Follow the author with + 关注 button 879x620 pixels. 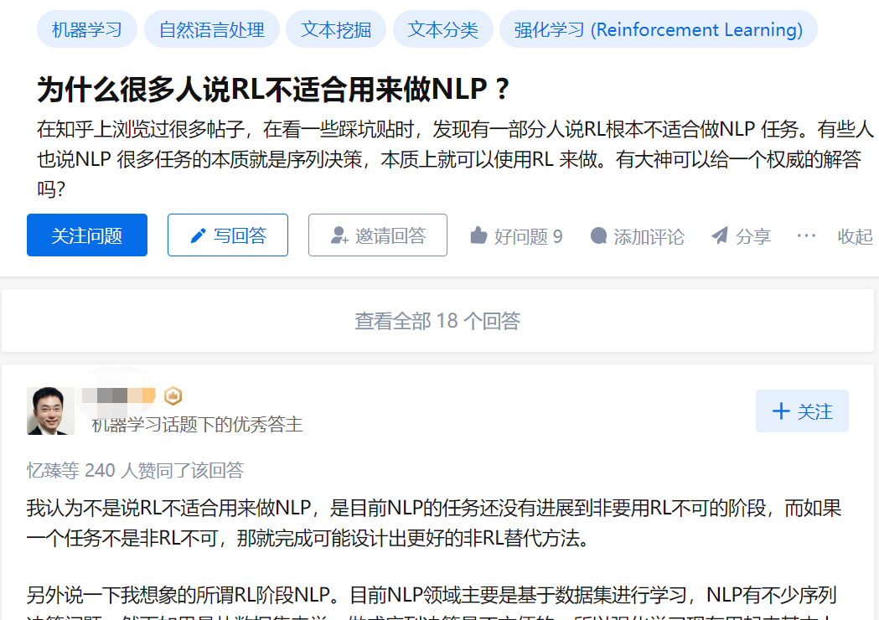[x=802, y=411]
